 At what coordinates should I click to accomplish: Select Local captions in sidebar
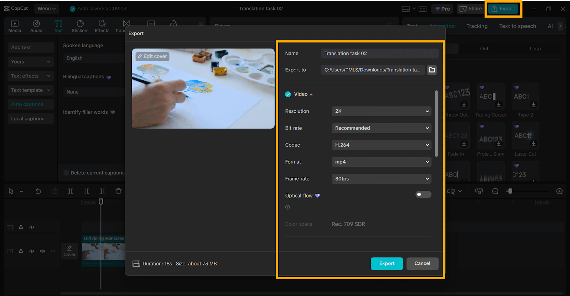pos(31,119)
